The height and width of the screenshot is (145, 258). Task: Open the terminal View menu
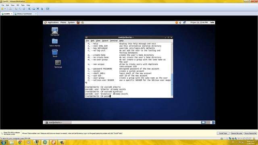pyautogui.click(x=98, y=41)
